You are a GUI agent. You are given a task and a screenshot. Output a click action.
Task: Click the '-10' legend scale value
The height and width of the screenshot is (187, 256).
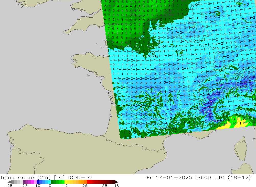(36, 185)
